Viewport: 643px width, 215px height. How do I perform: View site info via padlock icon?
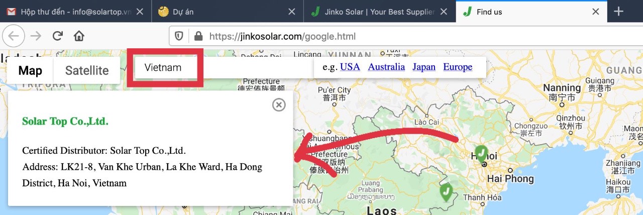198,36
